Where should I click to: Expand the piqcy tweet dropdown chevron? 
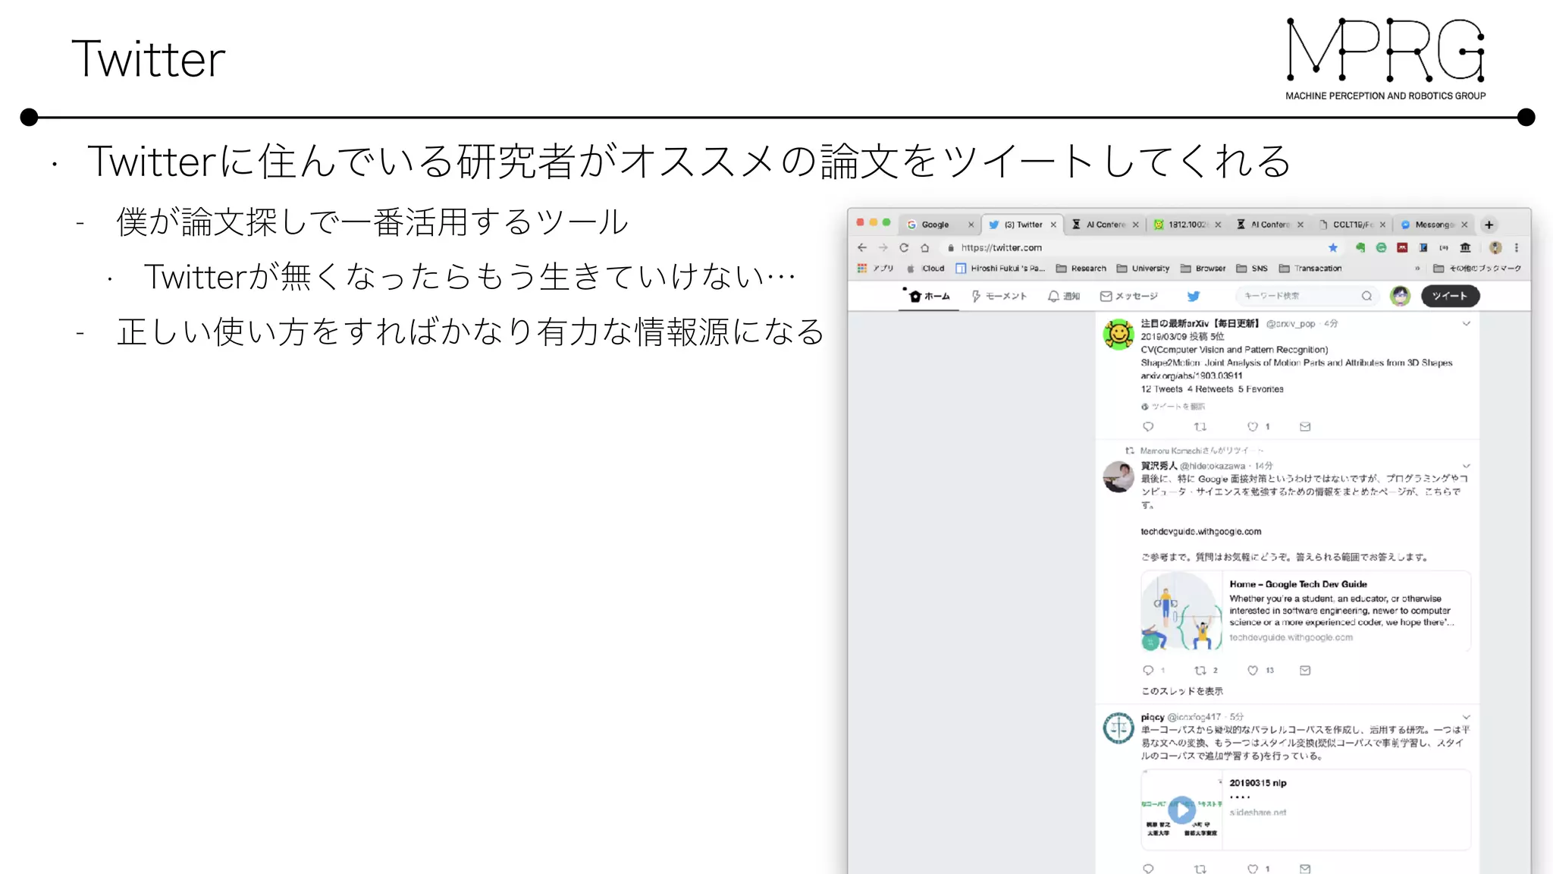[x=1467, y=717]
